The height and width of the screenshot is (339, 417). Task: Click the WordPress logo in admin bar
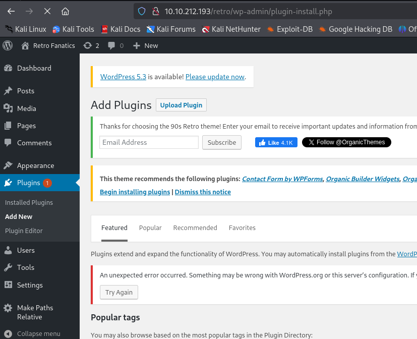[x=8, y=45]
